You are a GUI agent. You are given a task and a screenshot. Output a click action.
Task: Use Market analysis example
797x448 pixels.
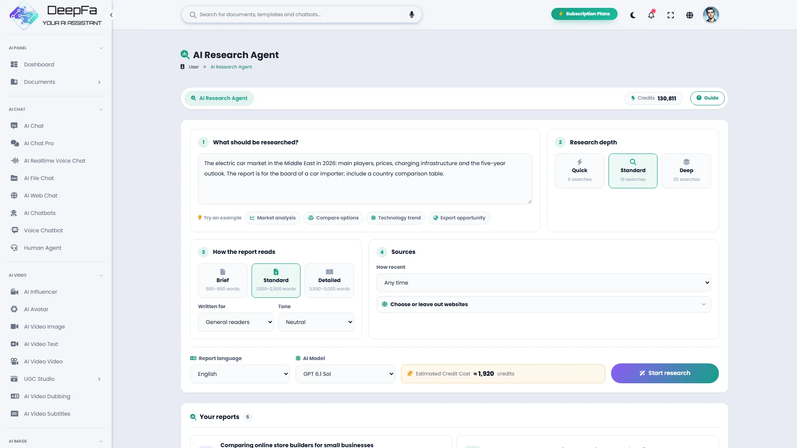click(272, 218)
